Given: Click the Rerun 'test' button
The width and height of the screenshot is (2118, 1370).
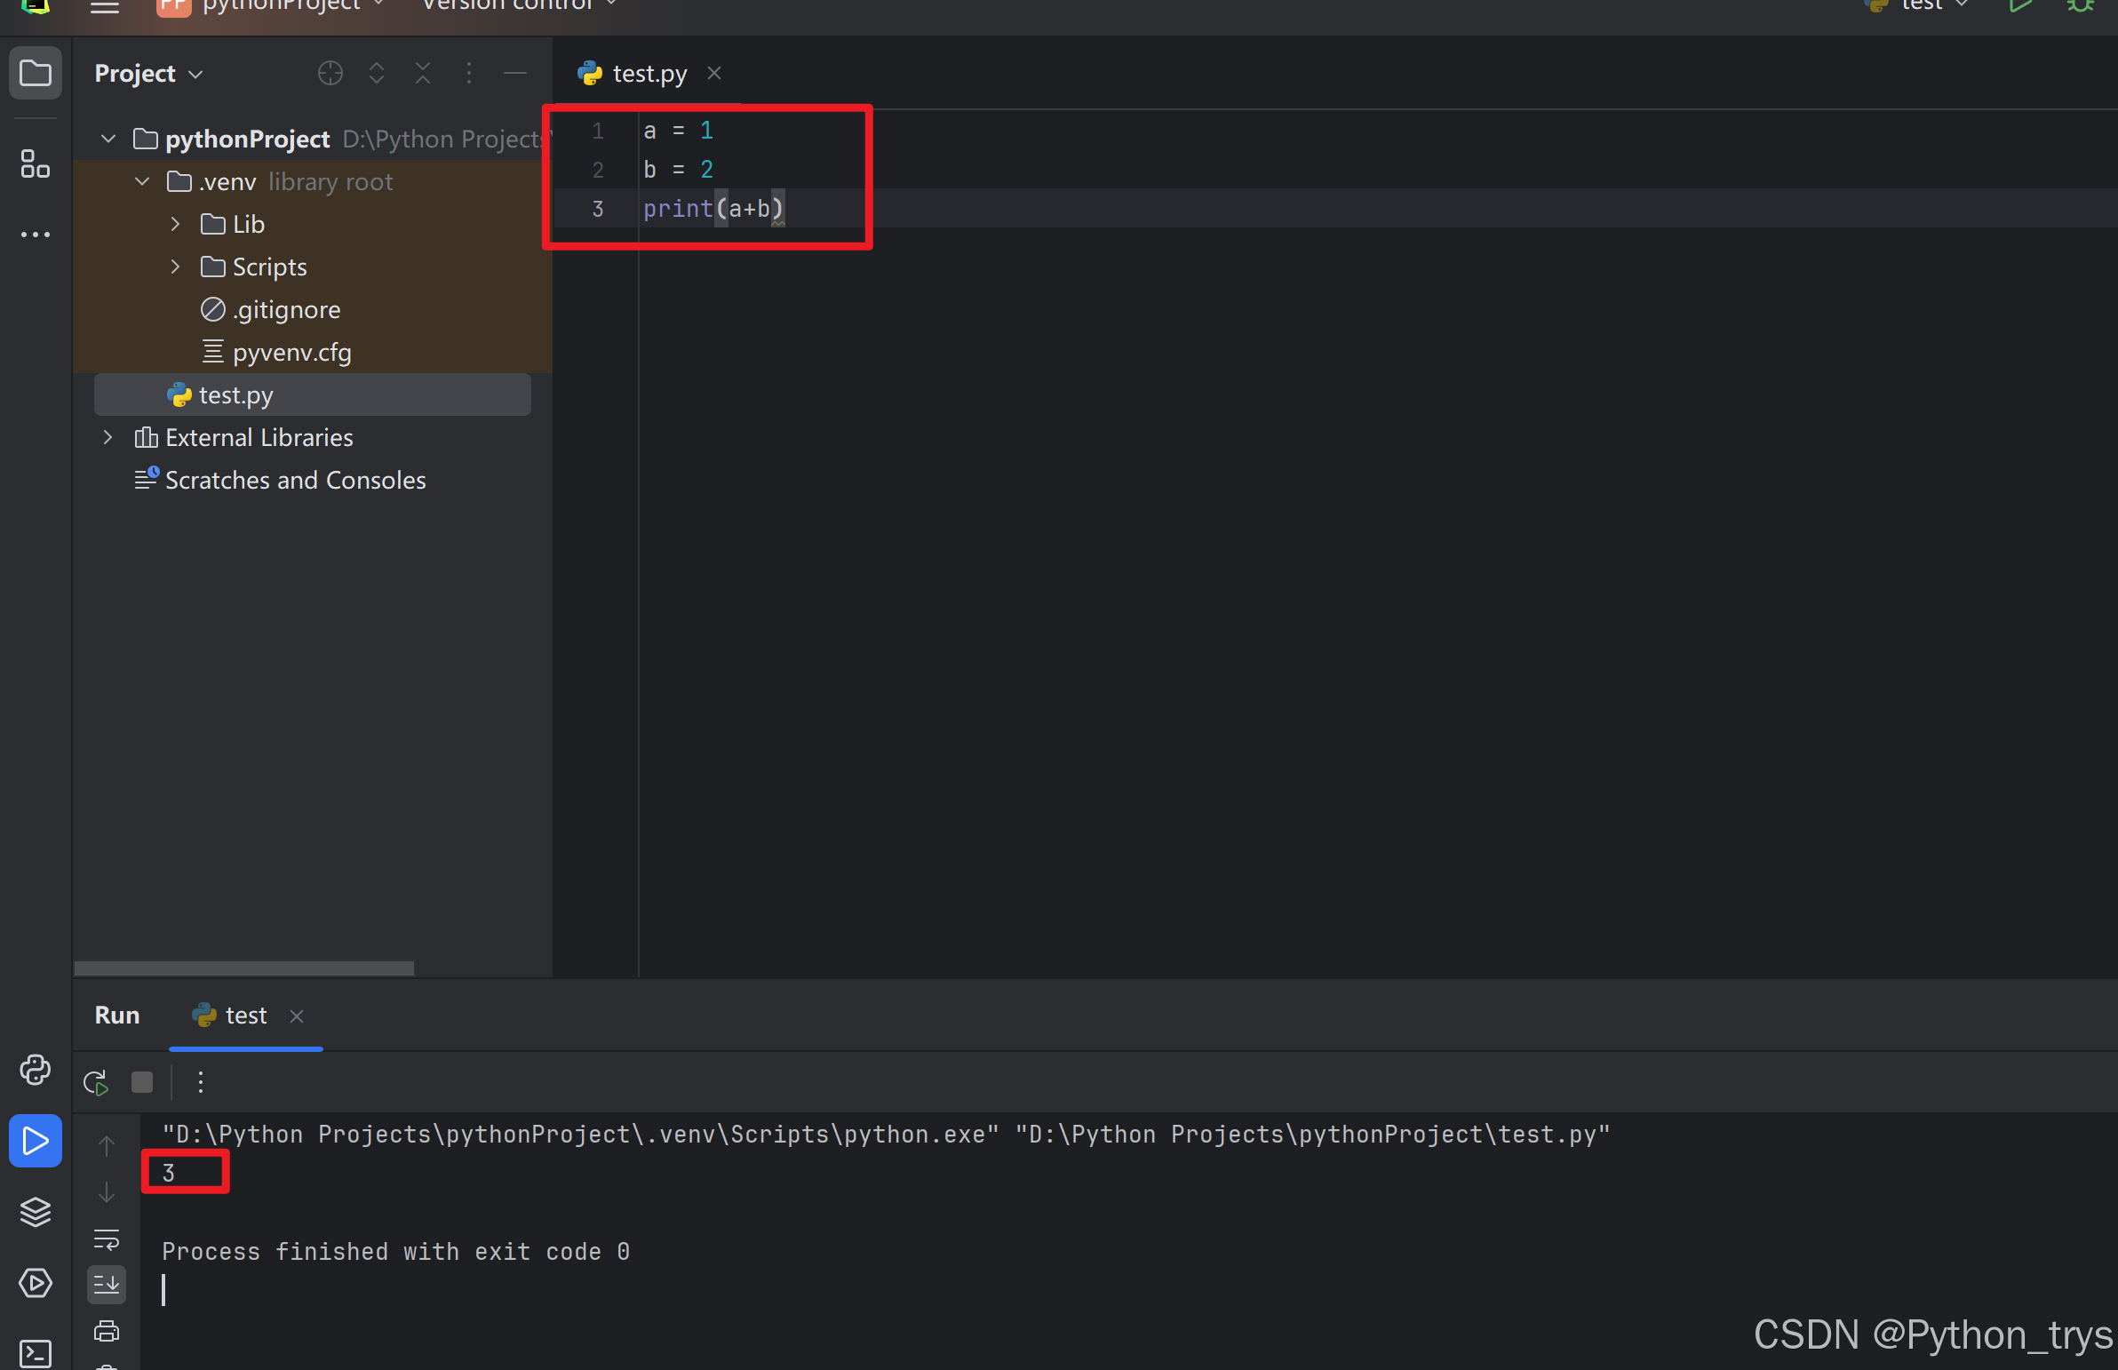Looking at the screenshot, I should (x=95, y=1082).
